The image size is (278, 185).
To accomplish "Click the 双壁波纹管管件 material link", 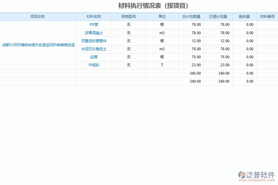I will pyautogui.click(x=93, y=41).
